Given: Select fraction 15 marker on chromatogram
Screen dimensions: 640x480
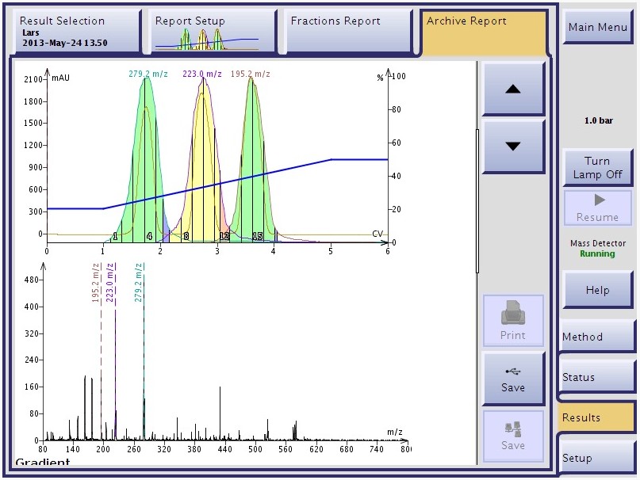Looking at the screenshot, I should click(257, 236).
